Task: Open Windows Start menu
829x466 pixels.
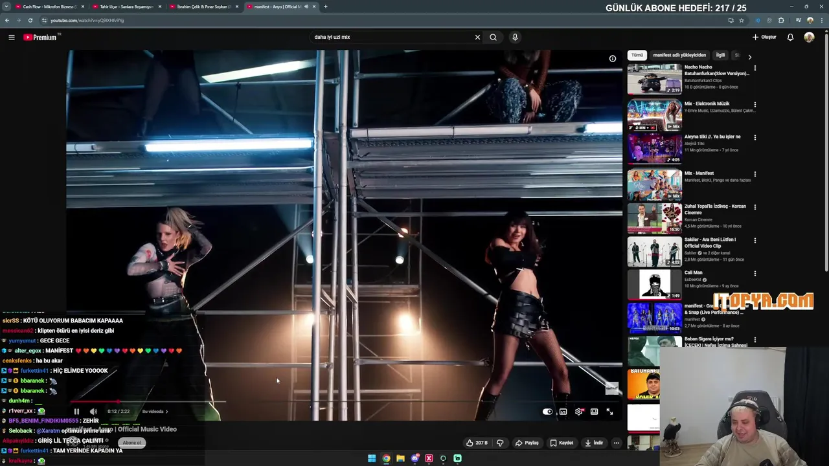Action: pyautogui.click(x=372, y=458)
